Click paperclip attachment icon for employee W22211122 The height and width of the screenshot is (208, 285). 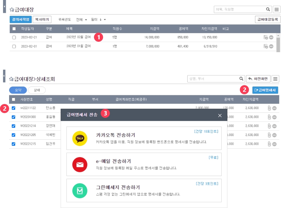[269, 108]
